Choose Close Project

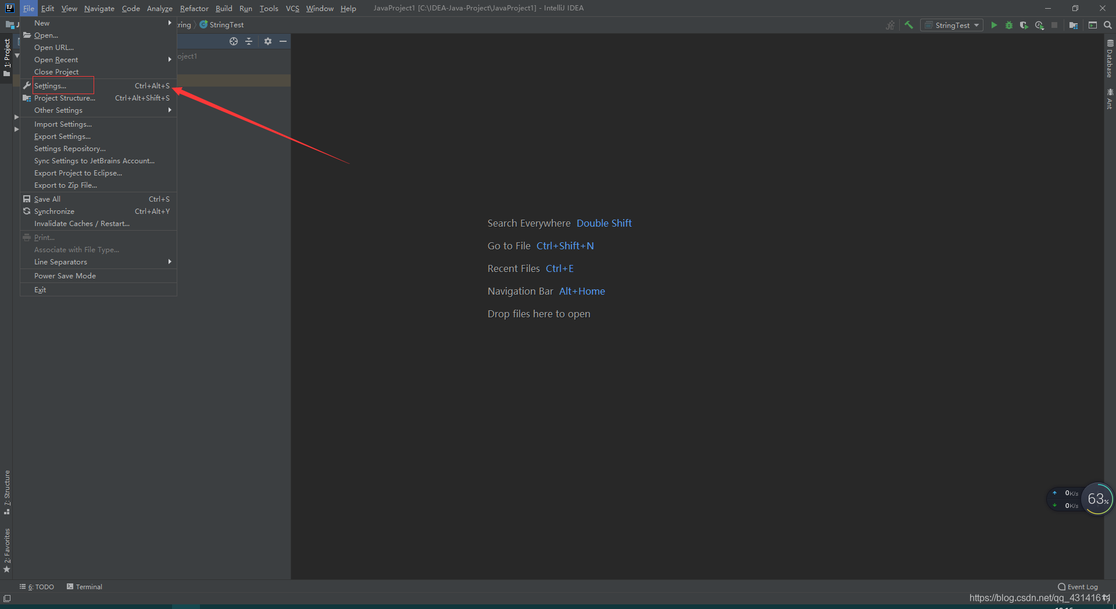point(98,72)
